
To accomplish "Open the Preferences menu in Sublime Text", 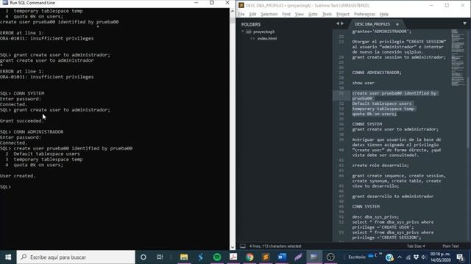I will pos(364,14).
